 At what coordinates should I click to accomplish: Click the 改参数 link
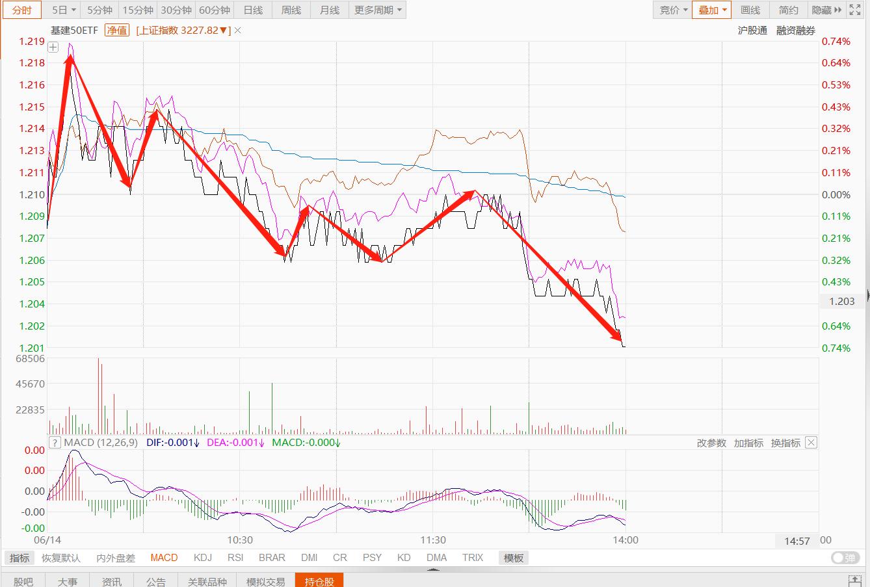tap(711, 443)
